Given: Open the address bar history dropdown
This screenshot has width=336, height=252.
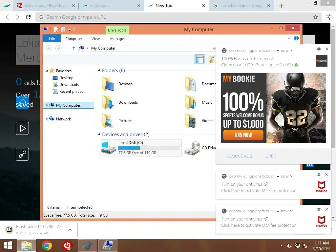Looking at the screenshot, I should (214, 49).
